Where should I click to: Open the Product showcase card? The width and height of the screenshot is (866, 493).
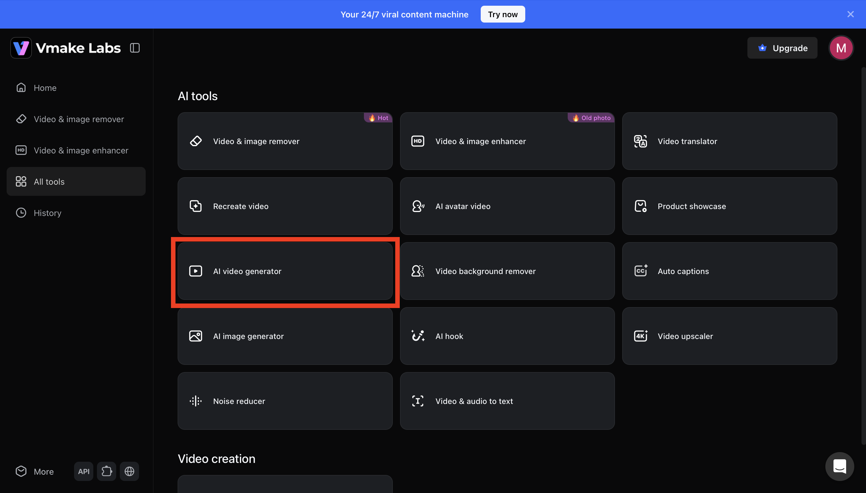coord(729,206)
